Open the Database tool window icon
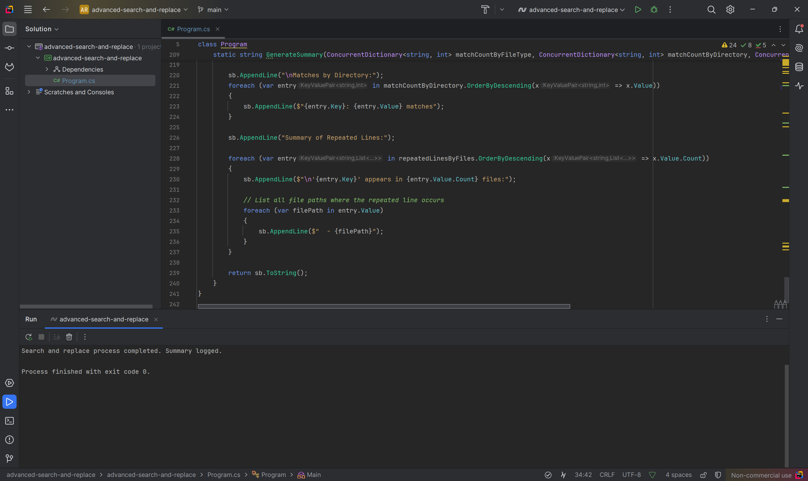Screen dimensions: 808x481 (799, 67)
